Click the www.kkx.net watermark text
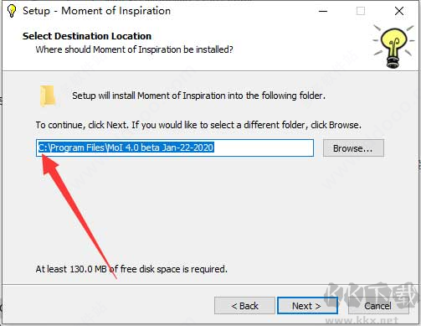421x326 pixels. pos(362,320)
